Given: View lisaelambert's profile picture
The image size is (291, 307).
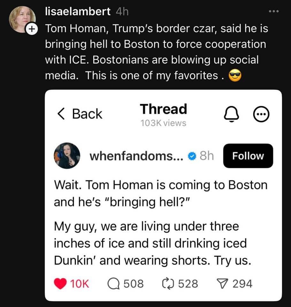Looking at the screenshot, I should [22, 20].
